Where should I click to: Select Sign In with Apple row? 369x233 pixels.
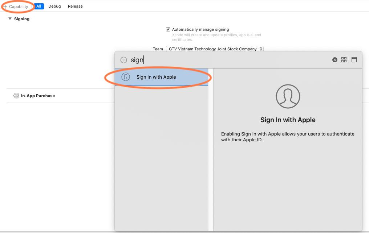[x=161, y=77]
